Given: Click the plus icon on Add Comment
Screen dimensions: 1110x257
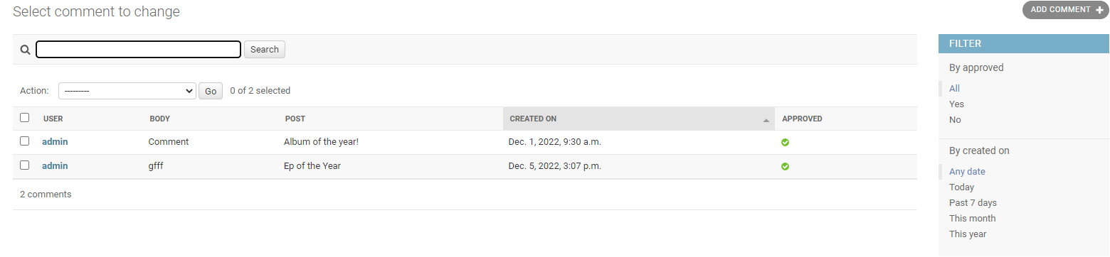Looking at the screenshot, I should pos(1100,10).
